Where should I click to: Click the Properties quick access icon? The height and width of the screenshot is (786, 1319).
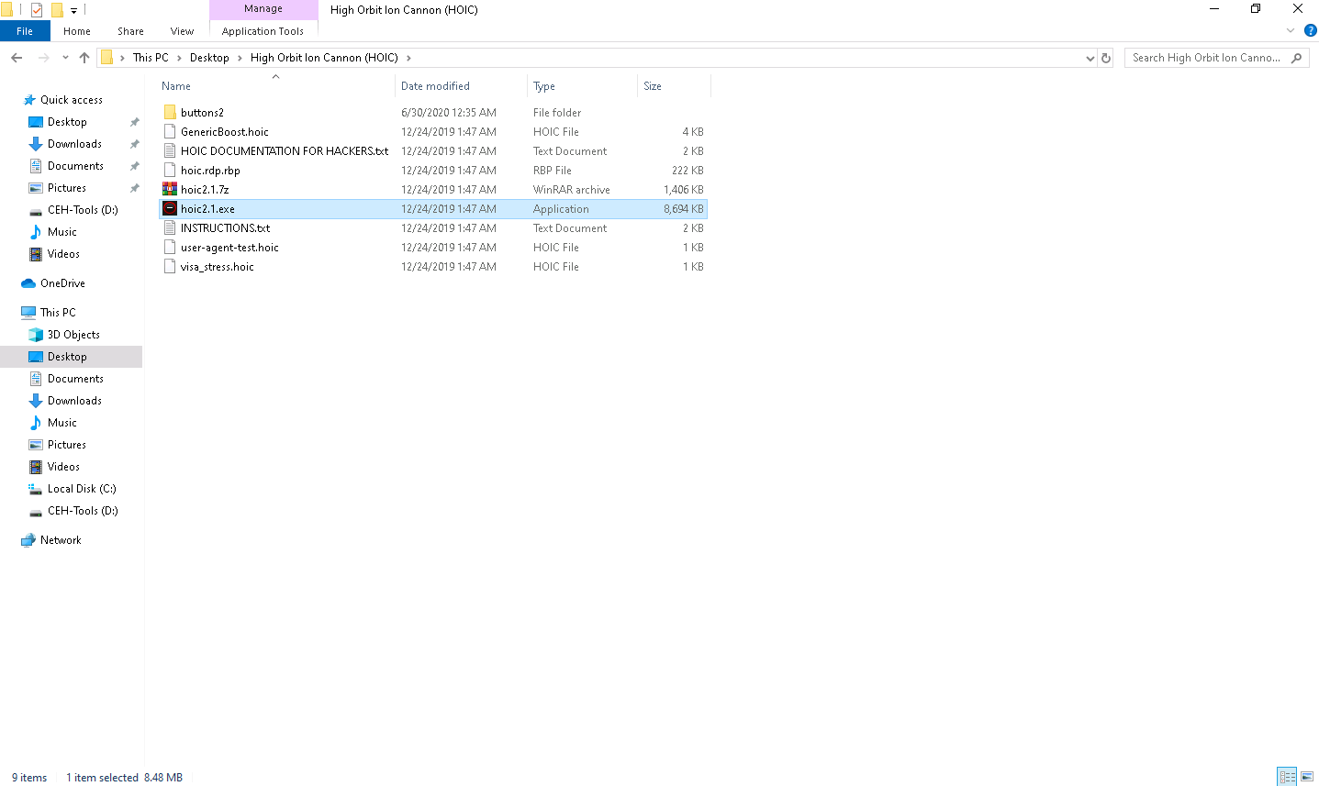click(37, 10)
